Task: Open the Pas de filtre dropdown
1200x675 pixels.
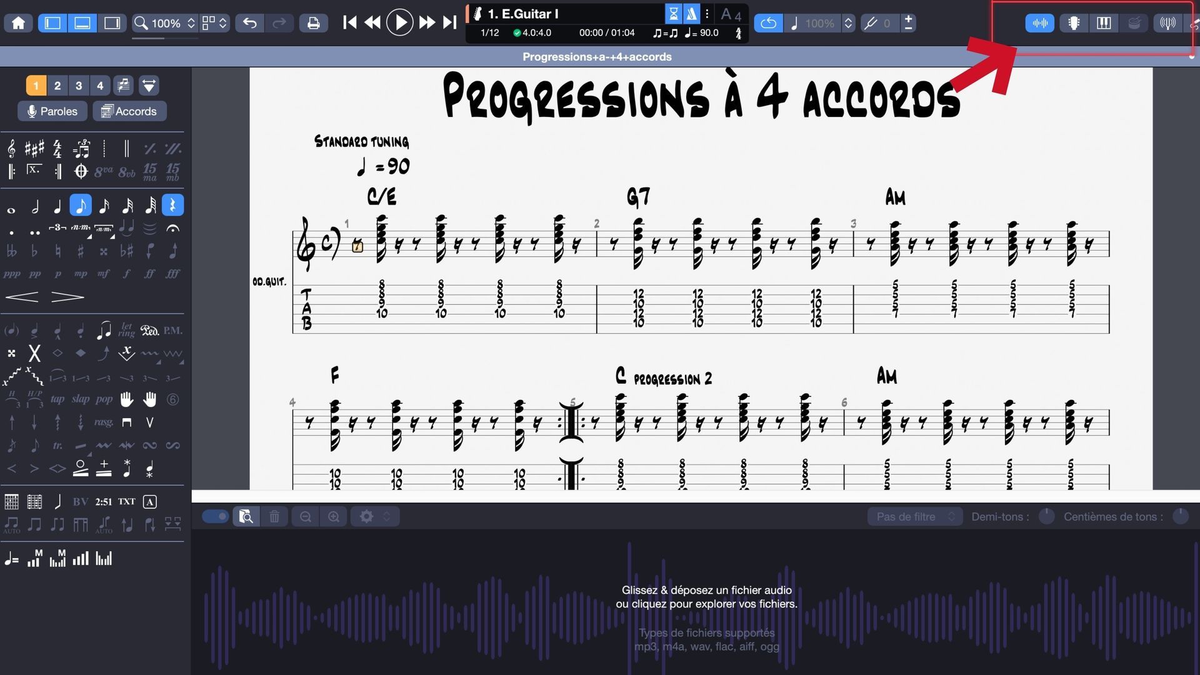Action: point(914,516)
